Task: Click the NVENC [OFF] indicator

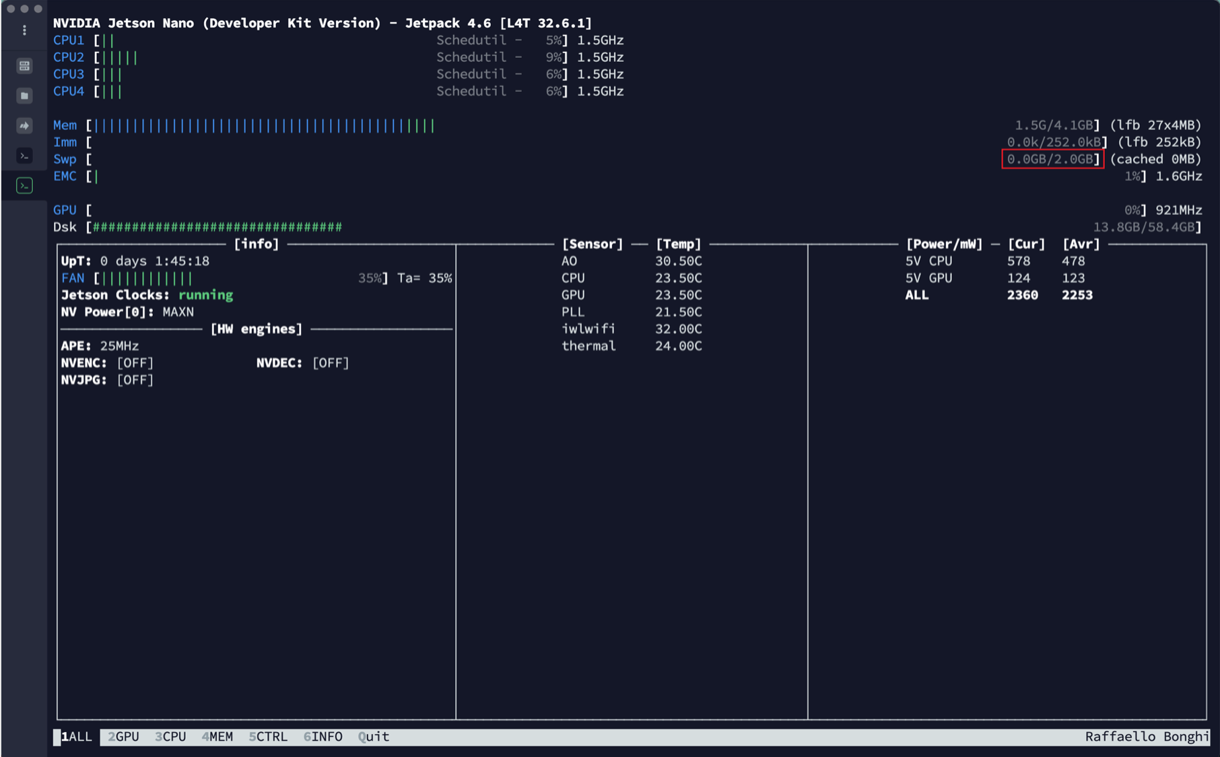Action: click(135, 363)
